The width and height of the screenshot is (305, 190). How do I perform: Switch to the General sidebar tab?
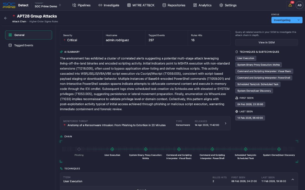point(29,35)
